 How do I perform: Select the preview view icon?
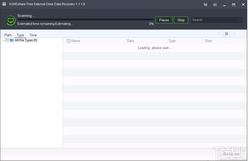point(234,33)
